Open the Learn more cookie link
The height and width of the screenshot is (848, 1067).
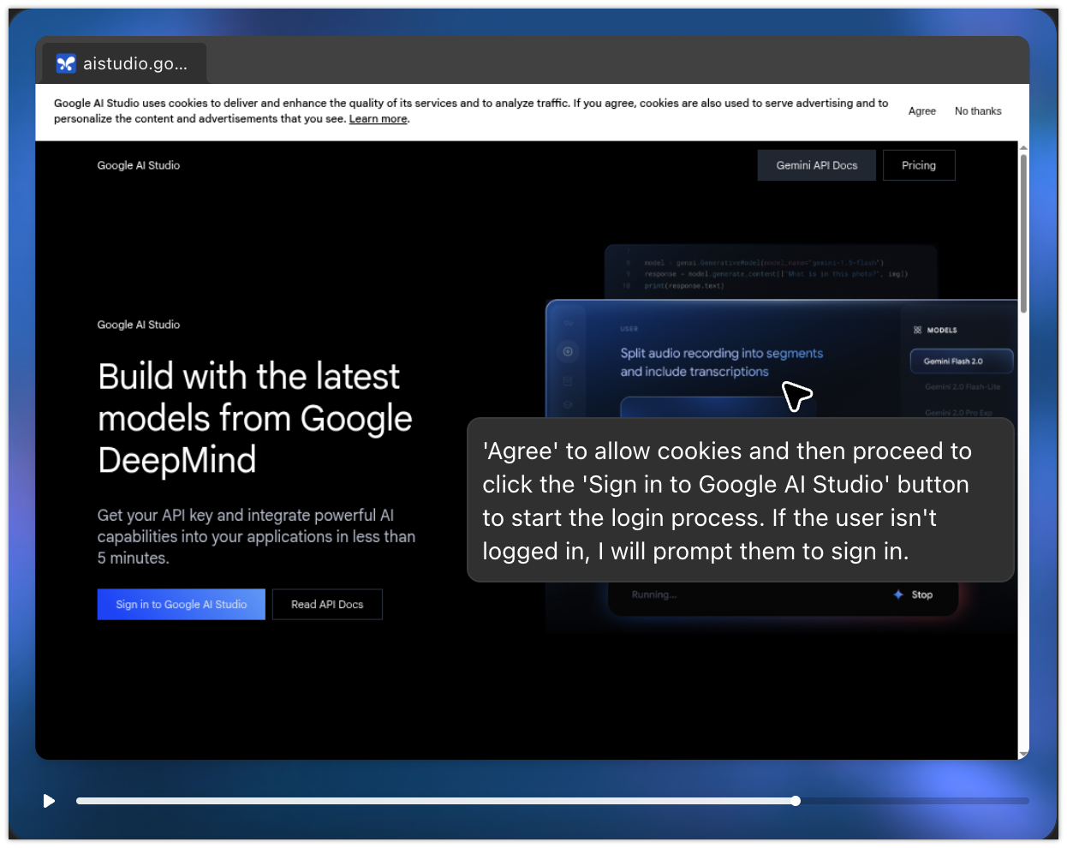click(378, 119)
